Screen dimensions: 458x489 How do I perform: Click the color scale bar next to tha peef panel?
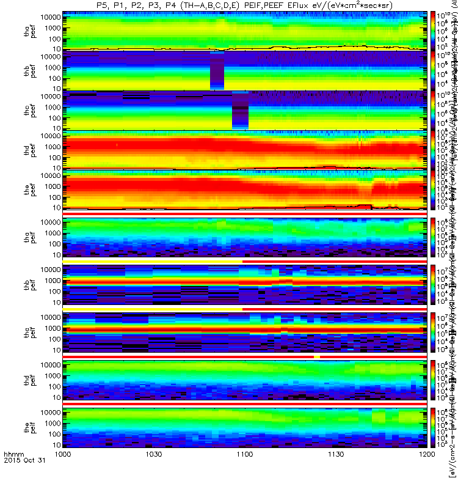(433, 31)
